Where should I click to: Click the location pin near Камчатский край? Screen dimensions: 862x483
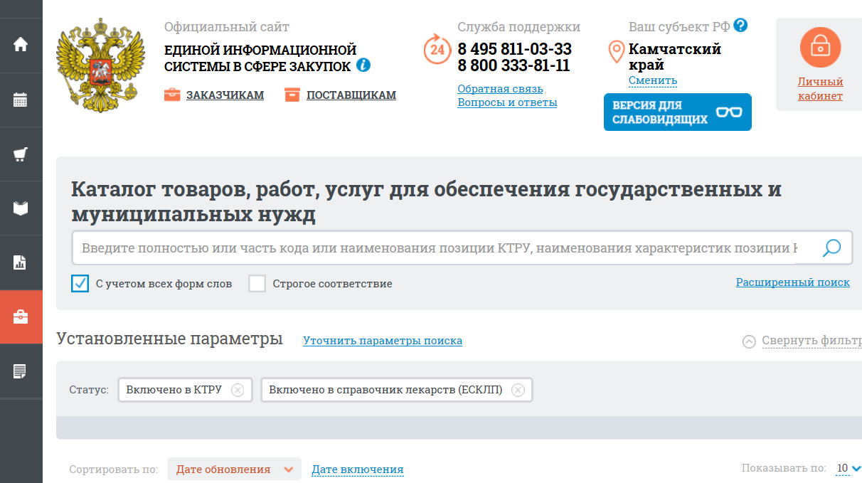tap(616, 51)
